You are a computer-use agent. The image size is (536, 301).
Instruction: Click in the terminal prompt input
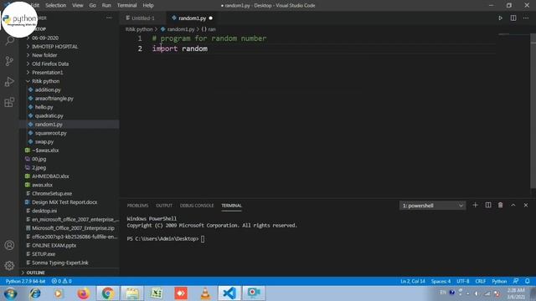203,239
